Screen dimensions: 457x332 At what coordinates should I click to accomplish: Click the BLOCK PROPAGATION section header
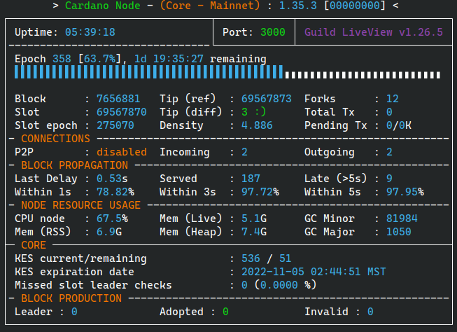74,165
